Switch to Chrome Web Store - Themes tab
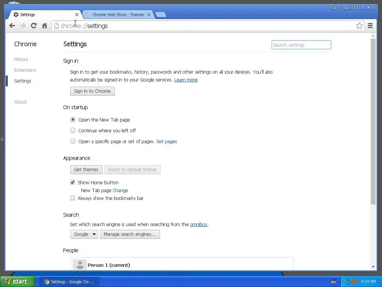Image resolution: width=382 pixels, height=287 pixels. 118,15
